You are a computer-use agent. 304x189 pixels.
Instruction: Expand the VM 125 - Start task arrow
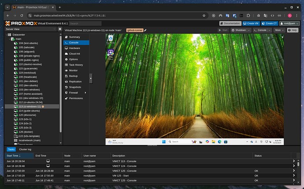pyautogui.click(x=294, y=175)
